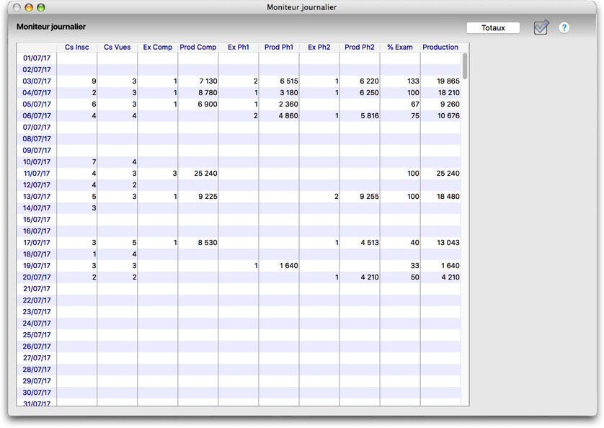Screen dimensions: 604x428
Task: Select the 10/07/17 date row
Action: pos(239,162)
